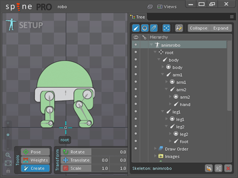Viewport: 238px width, 178px height.
Task: Click the viewport zoom slider handle
Action: coord(8,135)
